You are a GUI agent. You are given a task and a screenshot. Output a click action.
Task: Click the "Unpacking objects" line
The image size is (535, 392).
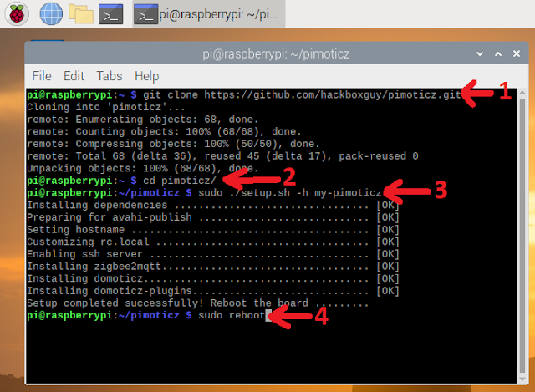coord(143,169)
